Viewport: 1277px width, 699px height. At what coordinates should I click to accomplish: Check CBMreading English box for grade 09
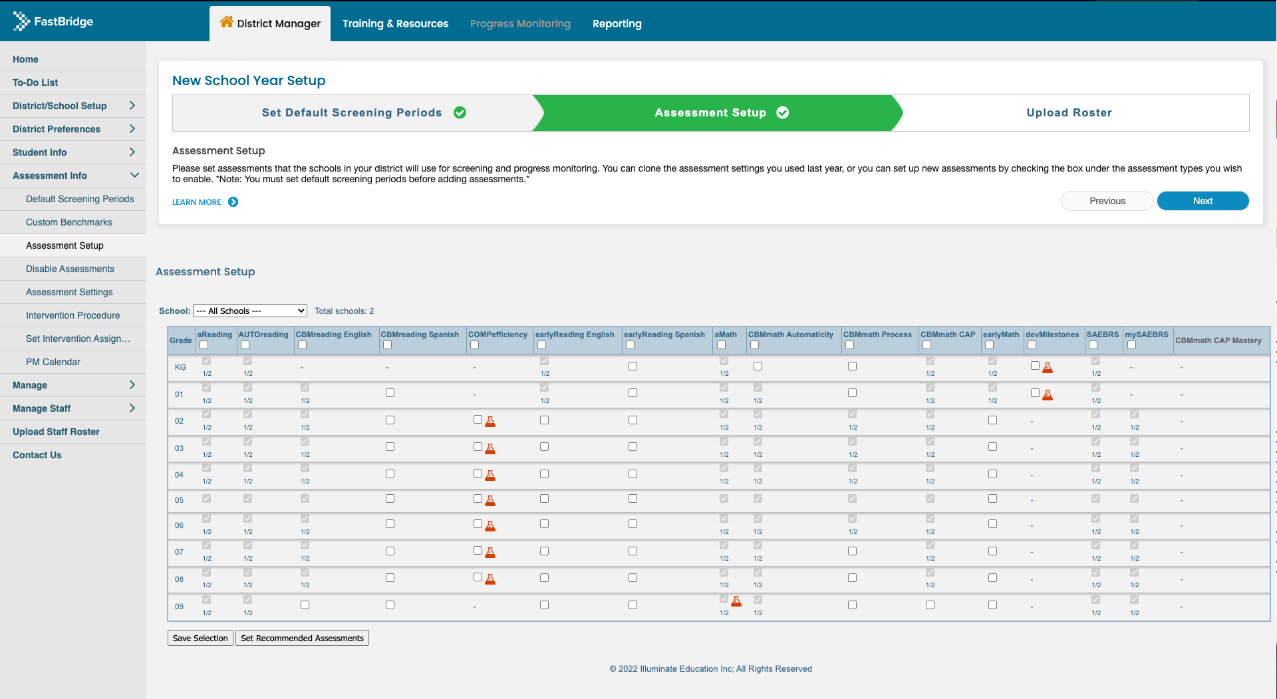tap(305, 605)
